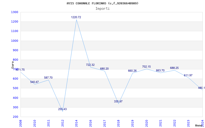Screen dimensions: 205x128
Task: Select the 255.43 data label
Action: (x=62, y=109)
